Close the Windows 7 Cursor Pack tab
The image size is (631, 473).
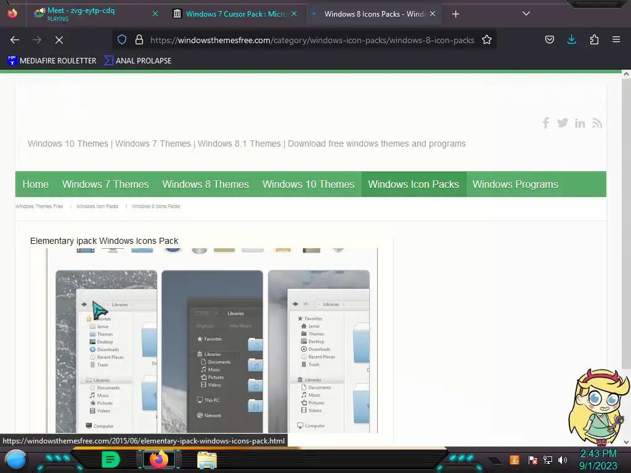click(x=294, y=14)
